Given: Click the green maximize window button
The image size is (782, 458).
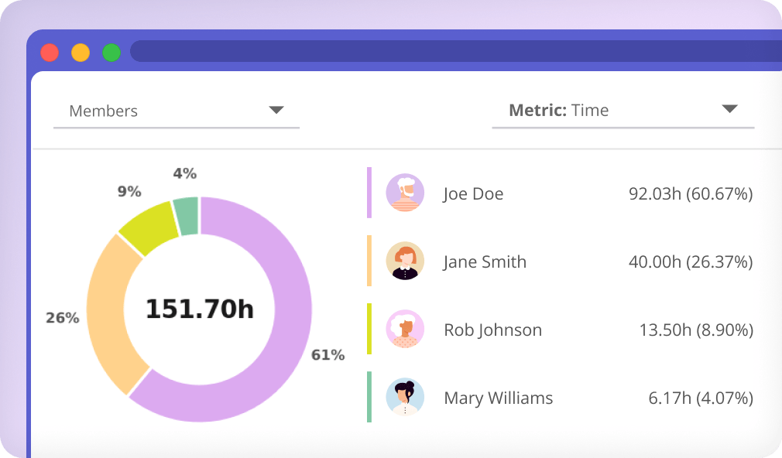Looking at the screenshot, I should 111,53.
